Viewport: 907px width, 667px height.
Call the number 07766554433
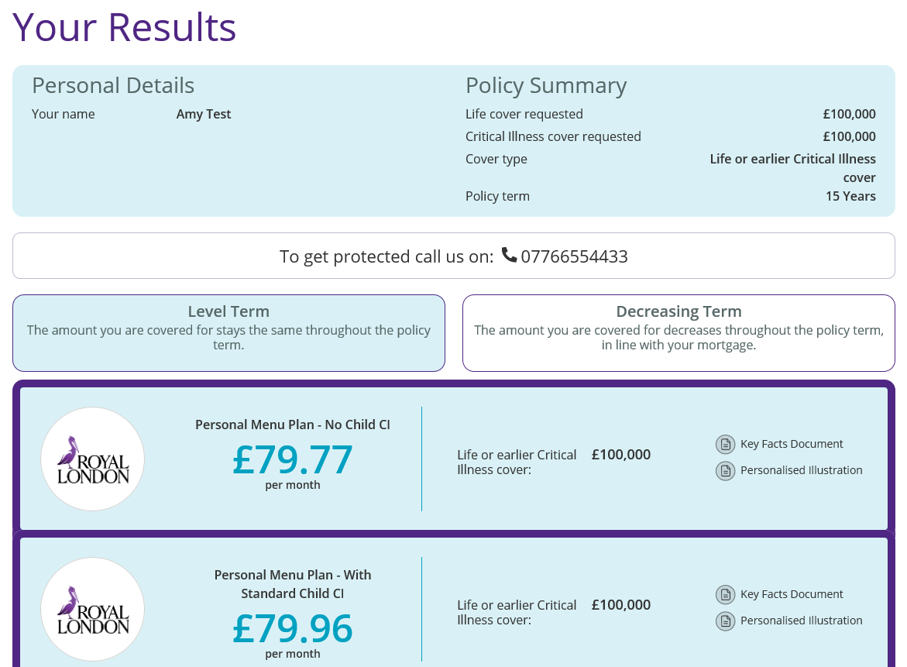coord(574,256)
